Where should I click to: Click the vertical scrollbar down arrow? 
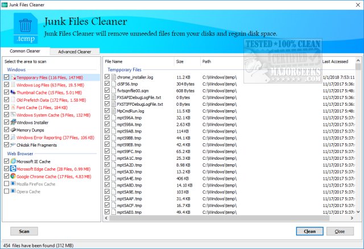[358, 211]
